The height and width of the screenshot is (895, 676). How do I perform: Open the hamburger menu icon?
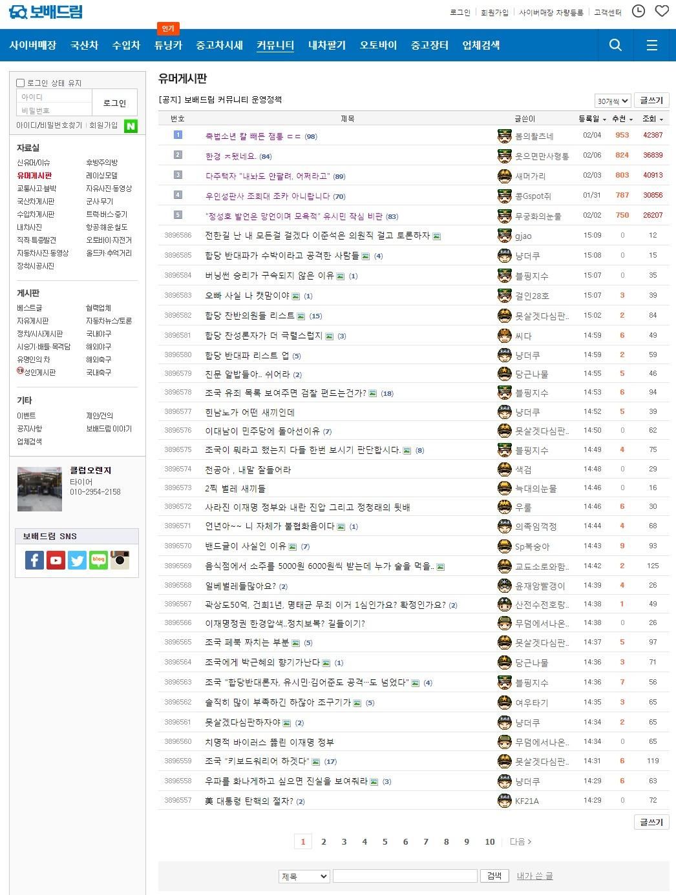point(651,45)
